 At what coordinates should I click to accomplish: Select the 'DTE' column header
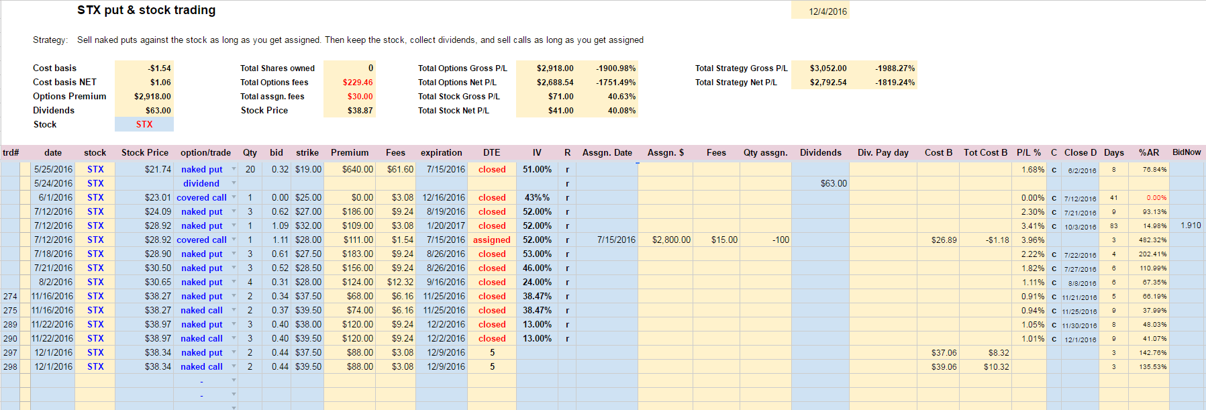492,152
